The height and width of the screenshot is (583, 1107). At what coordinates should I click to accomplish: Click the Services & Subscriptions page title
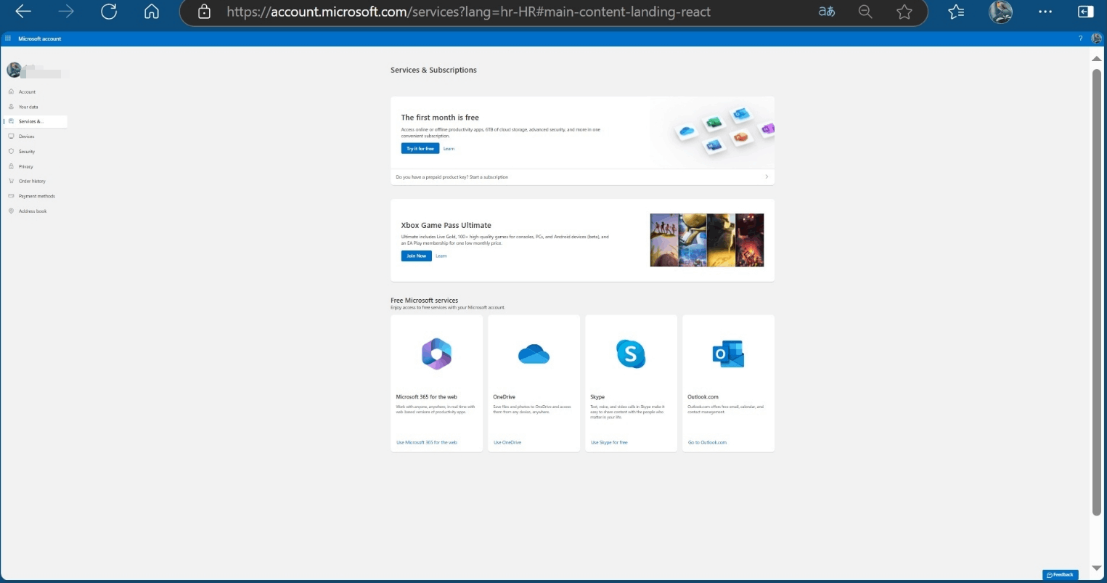coord(434,70)
